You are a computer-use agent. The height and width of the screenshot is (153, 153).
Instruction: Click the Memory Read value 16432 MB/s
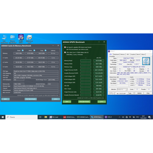coord(19,53)
